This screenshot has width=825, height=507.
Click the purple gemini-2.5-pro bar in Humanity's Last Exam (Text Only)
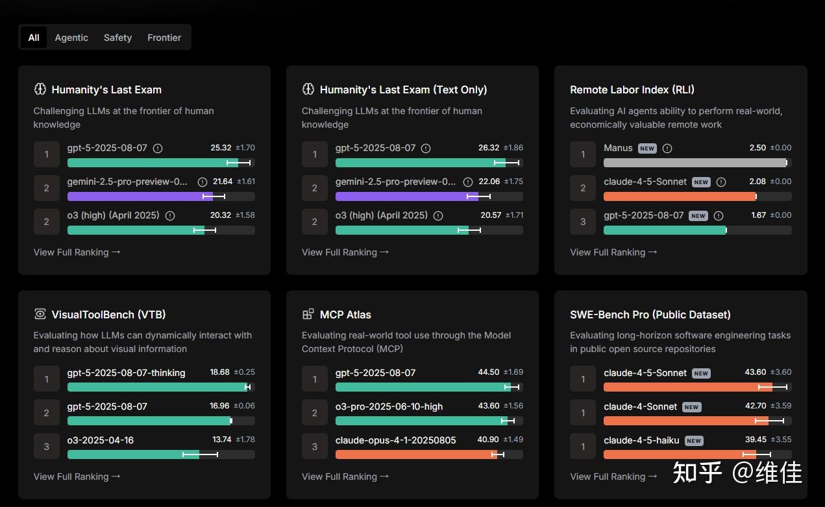(407, 196)
